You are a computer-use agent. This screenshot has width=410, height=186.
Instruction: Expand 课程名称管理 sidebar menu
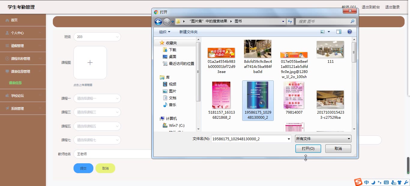point(23,59)
